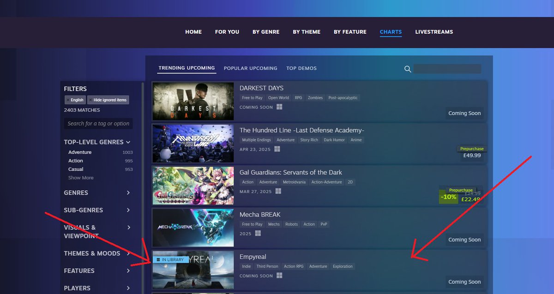Screen dimensions: 554x294
Task: Click Coming Soon button for DARKEST DAYS
Action: tap(464, 113)
